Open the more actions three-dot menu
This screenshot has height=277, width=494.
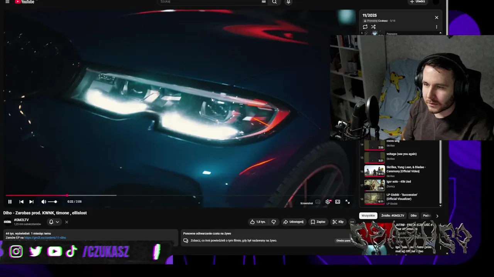(x=352, y=222)
